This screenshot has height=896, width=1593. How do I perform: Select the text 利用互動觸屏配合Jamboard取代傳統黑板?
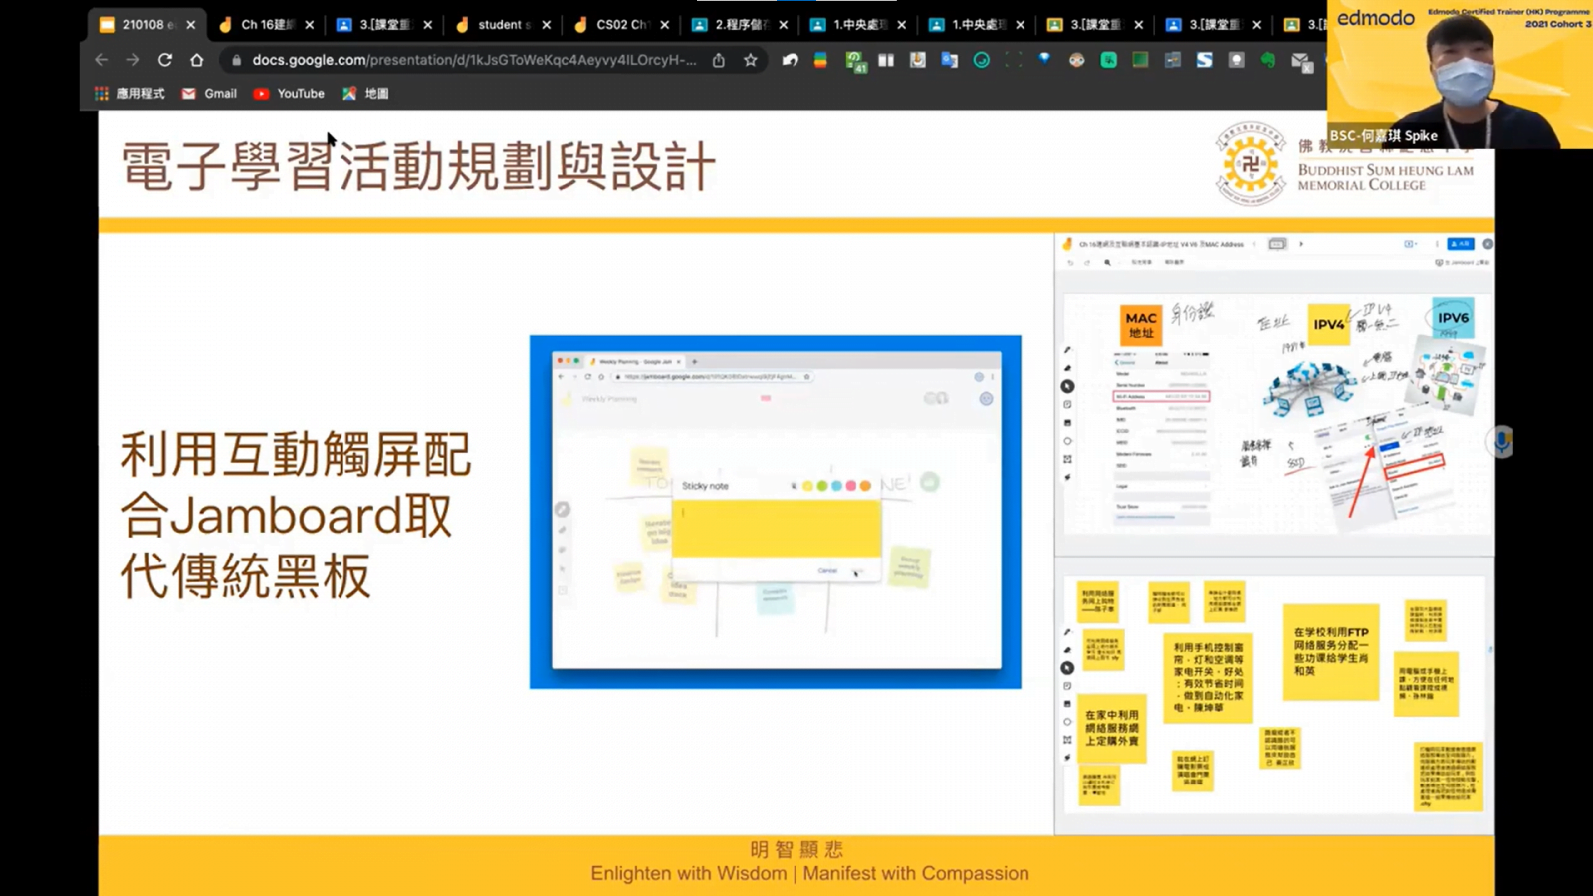pos(296,515)
